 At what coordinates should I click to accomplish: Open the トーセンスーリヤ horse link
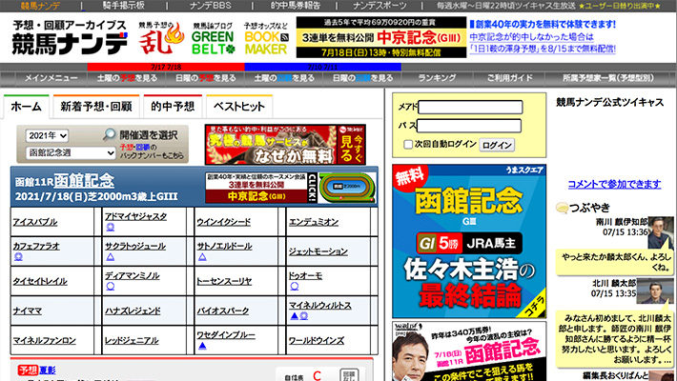224,281
